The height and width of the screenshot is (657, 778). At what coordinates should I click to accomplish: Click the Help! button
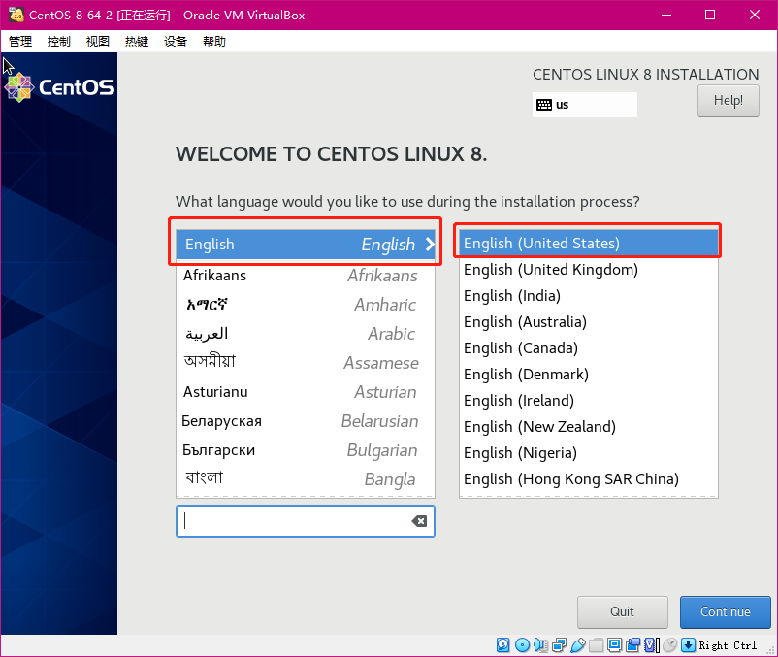[x=729, y=101]
